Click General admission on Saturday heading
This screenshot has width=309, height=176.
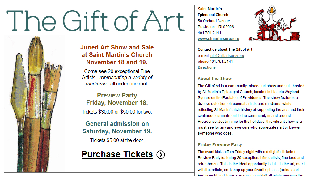coord(117,127)
